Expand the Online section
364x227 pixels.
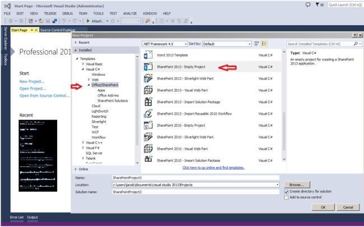click(76, 169)
